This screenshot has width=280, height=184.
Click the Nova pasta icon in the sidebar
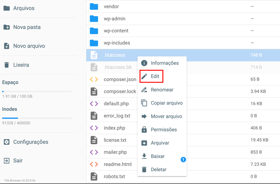pyautogui.click(x=7, y=27)
